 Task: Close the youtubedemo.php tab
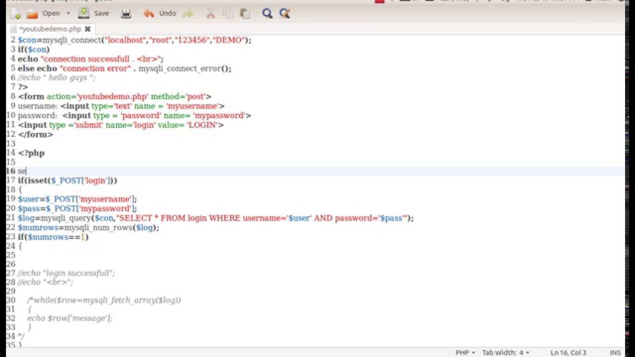[x=88, y=29]
